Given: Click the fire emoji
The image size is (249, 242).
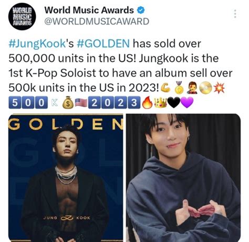Looking at the screenshot, I should (x=147, y=102).
